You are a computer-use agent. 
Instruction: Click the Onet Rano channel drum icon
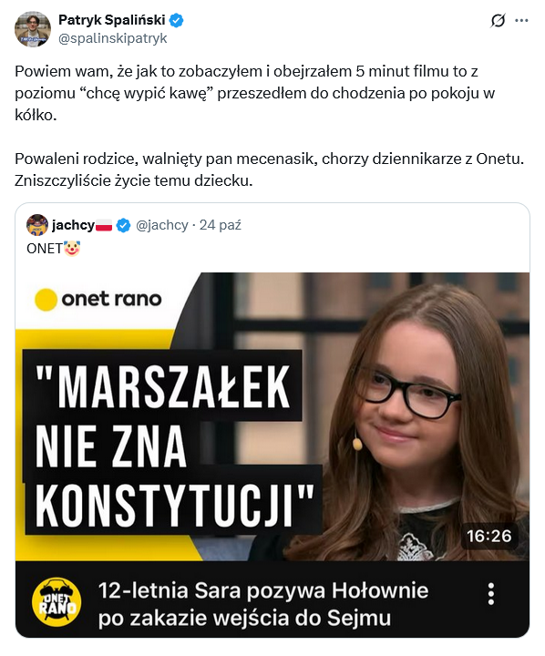pyautogui.click(x=57, y=600)
